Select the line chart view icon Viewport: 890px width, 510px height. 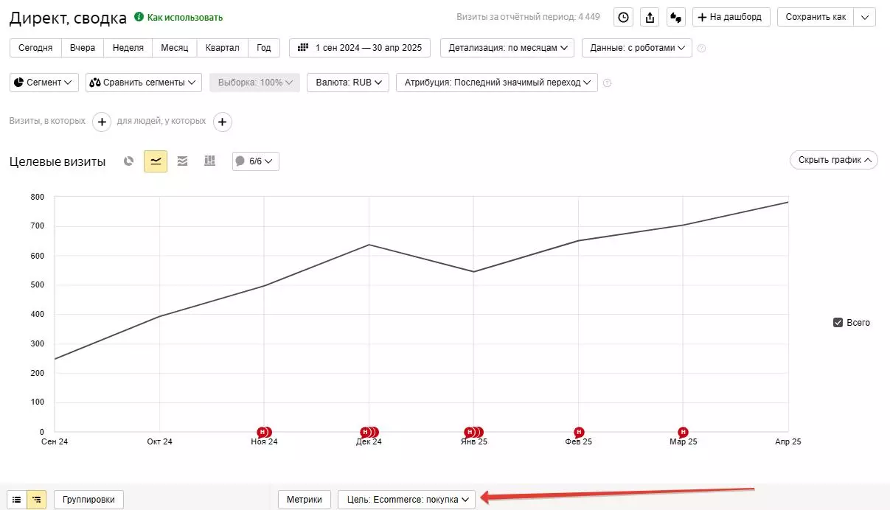(x=156, y=161)
